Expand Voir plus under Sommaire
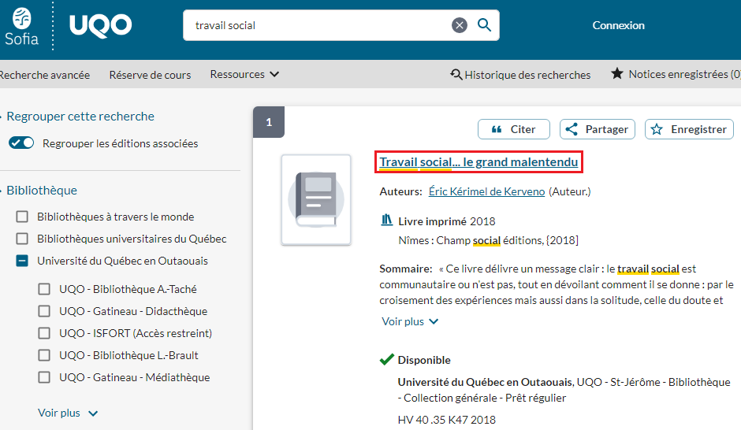Image resolution: width=741 pixels, height=430 pixels. click(410, 321)
